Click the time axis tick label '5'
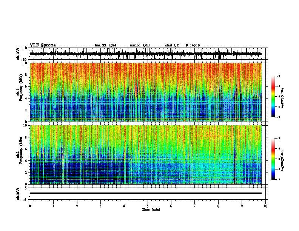 (148, 206)
